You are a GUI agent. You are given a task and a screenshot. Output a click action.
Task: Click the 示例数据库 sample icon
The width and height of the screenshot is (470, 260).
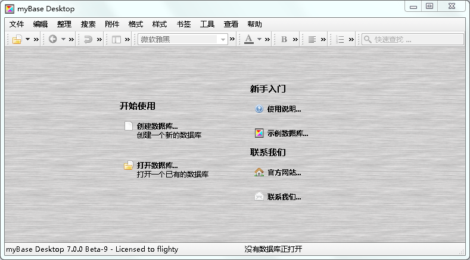point(259,133)
